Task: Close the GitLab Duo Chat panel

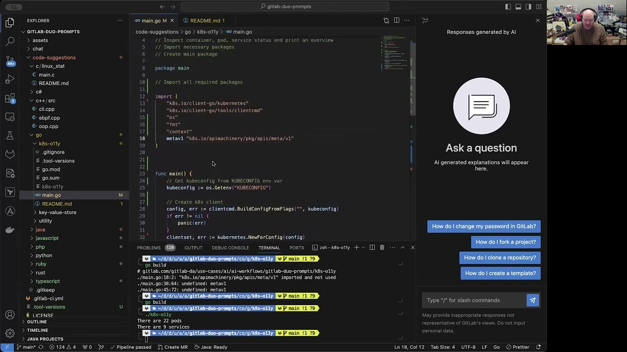Action: [x=538, y=21]
